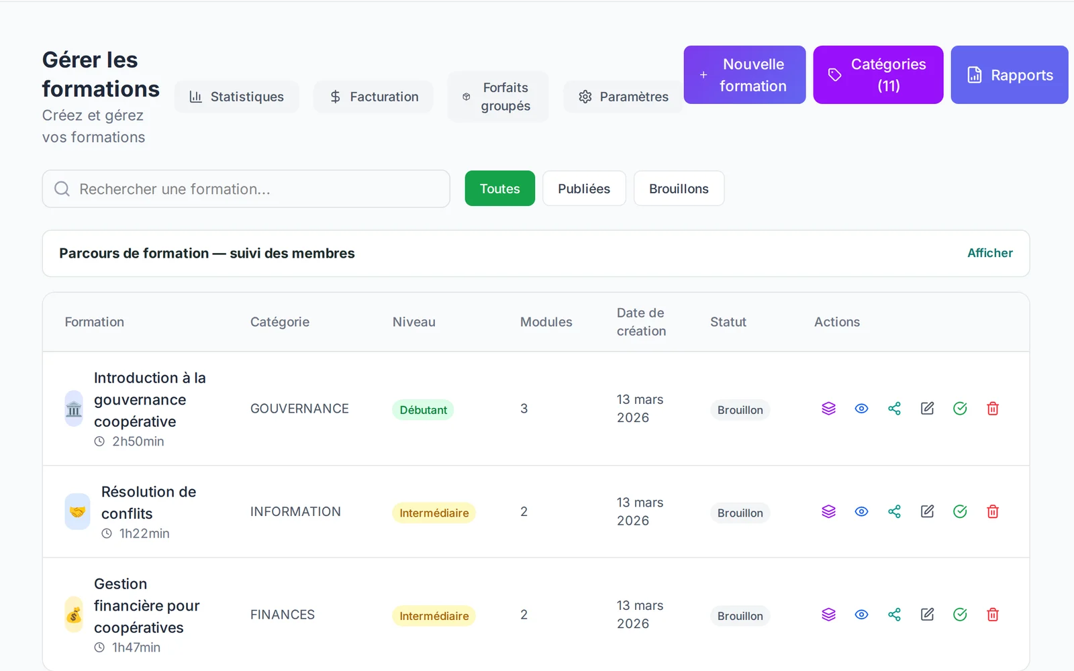Delete the Résolution de conflits formation
This screenshot has height=671, width=1074.
(x=993, y=511)
